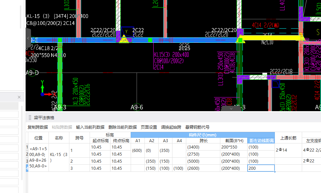321x193 pixels.
Task: Click row header number 1
Action: (27, 147)
